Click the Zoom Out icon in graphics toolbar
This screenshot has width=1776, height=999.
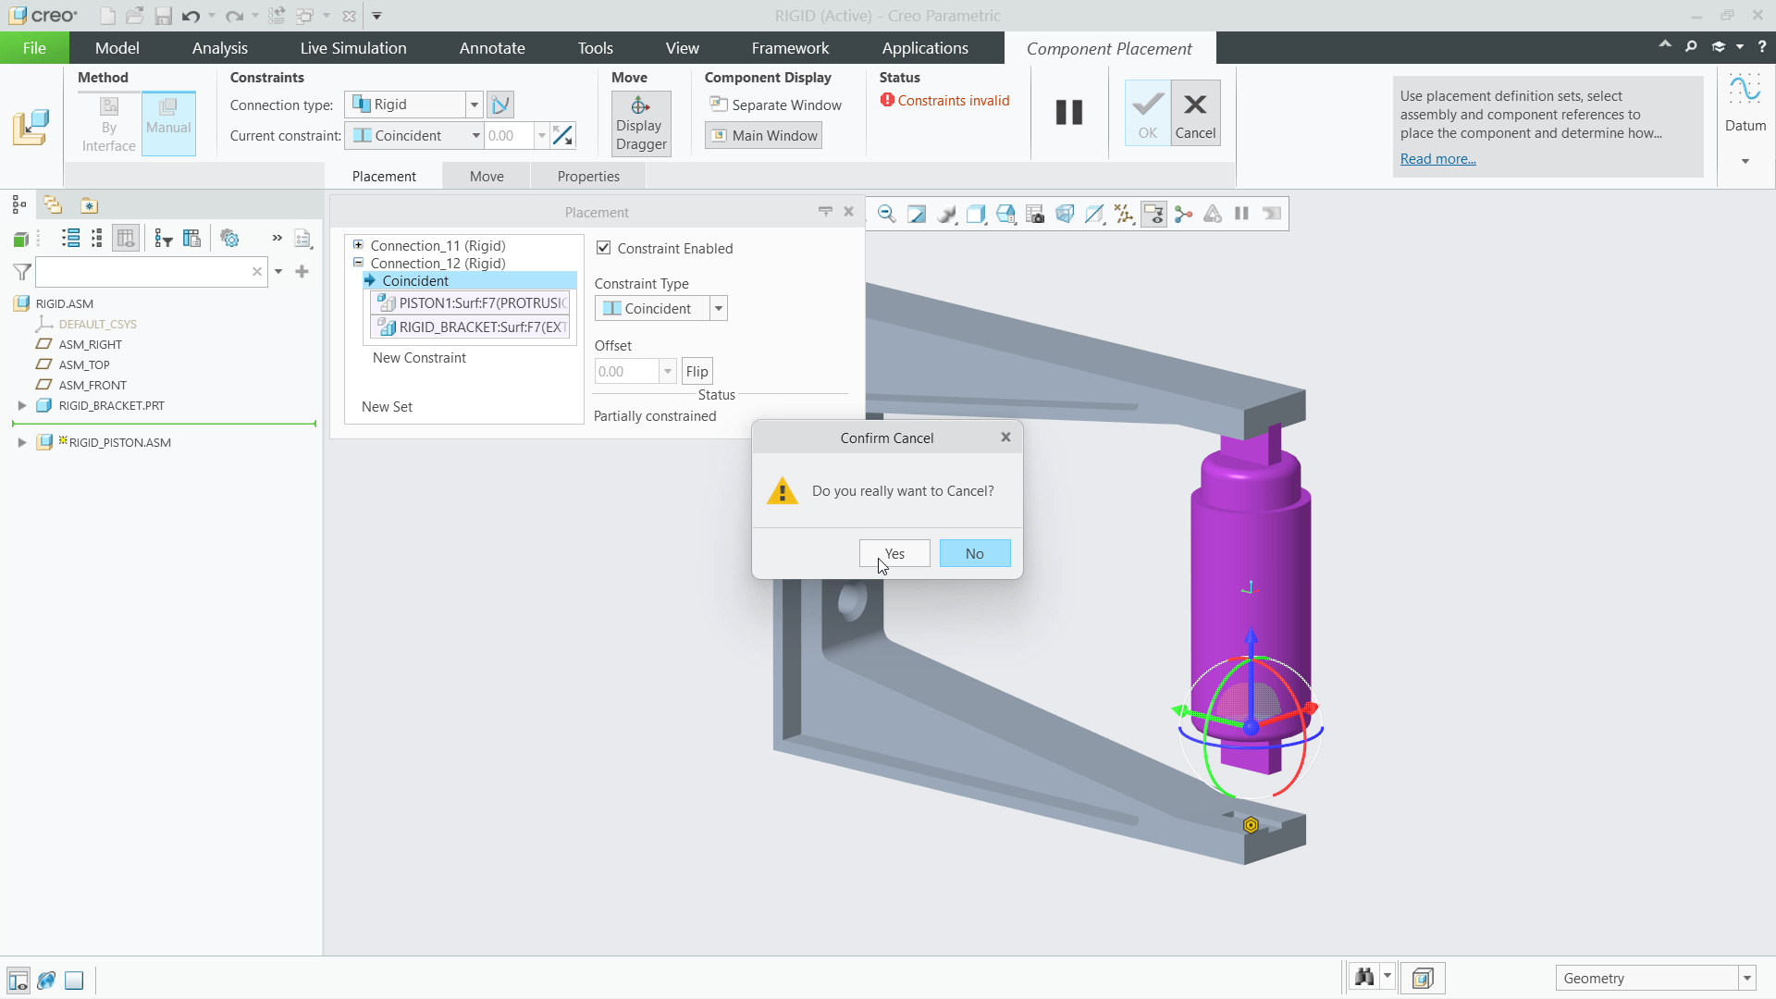(x=886, y=215)
